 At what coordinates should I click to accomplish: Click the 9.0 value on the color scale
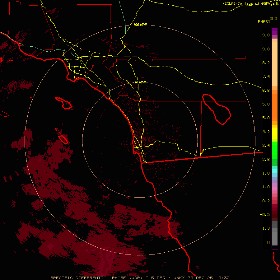pos(266,49)
